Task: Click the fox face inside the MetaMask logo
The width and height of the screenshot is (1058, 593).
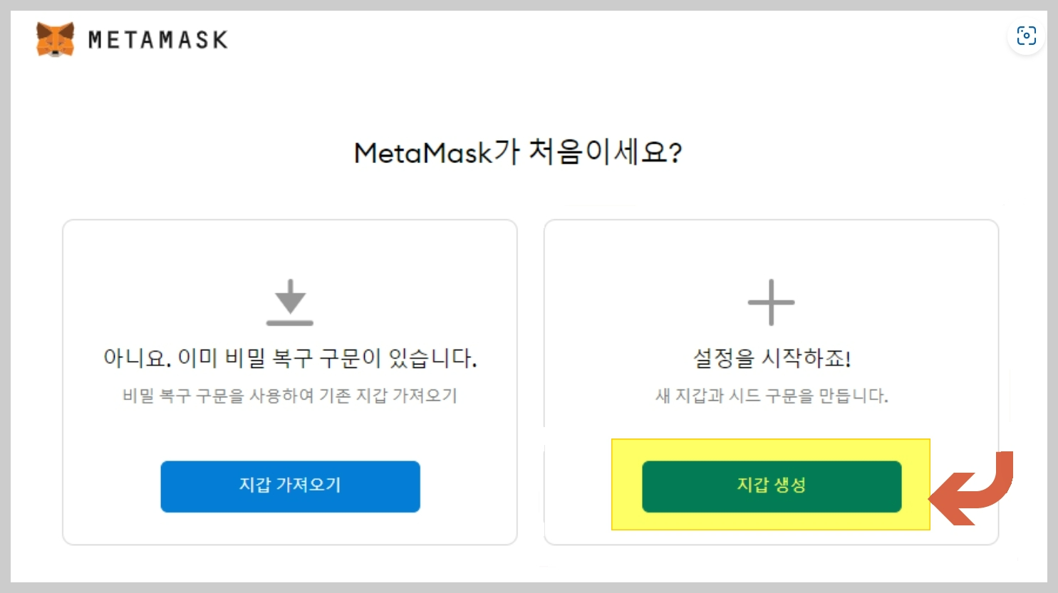Action: pyautogui.click(x=56, y=38)
